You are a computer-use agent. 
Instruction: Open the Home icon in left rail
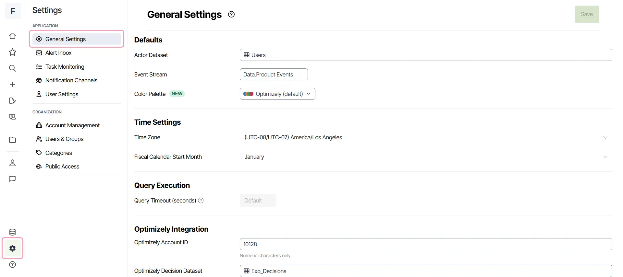(x=12, y=36)
